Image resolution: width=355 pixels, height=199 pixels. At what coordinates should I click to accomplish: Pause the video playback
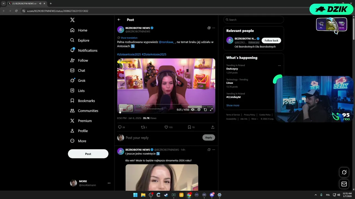(121, 110)
